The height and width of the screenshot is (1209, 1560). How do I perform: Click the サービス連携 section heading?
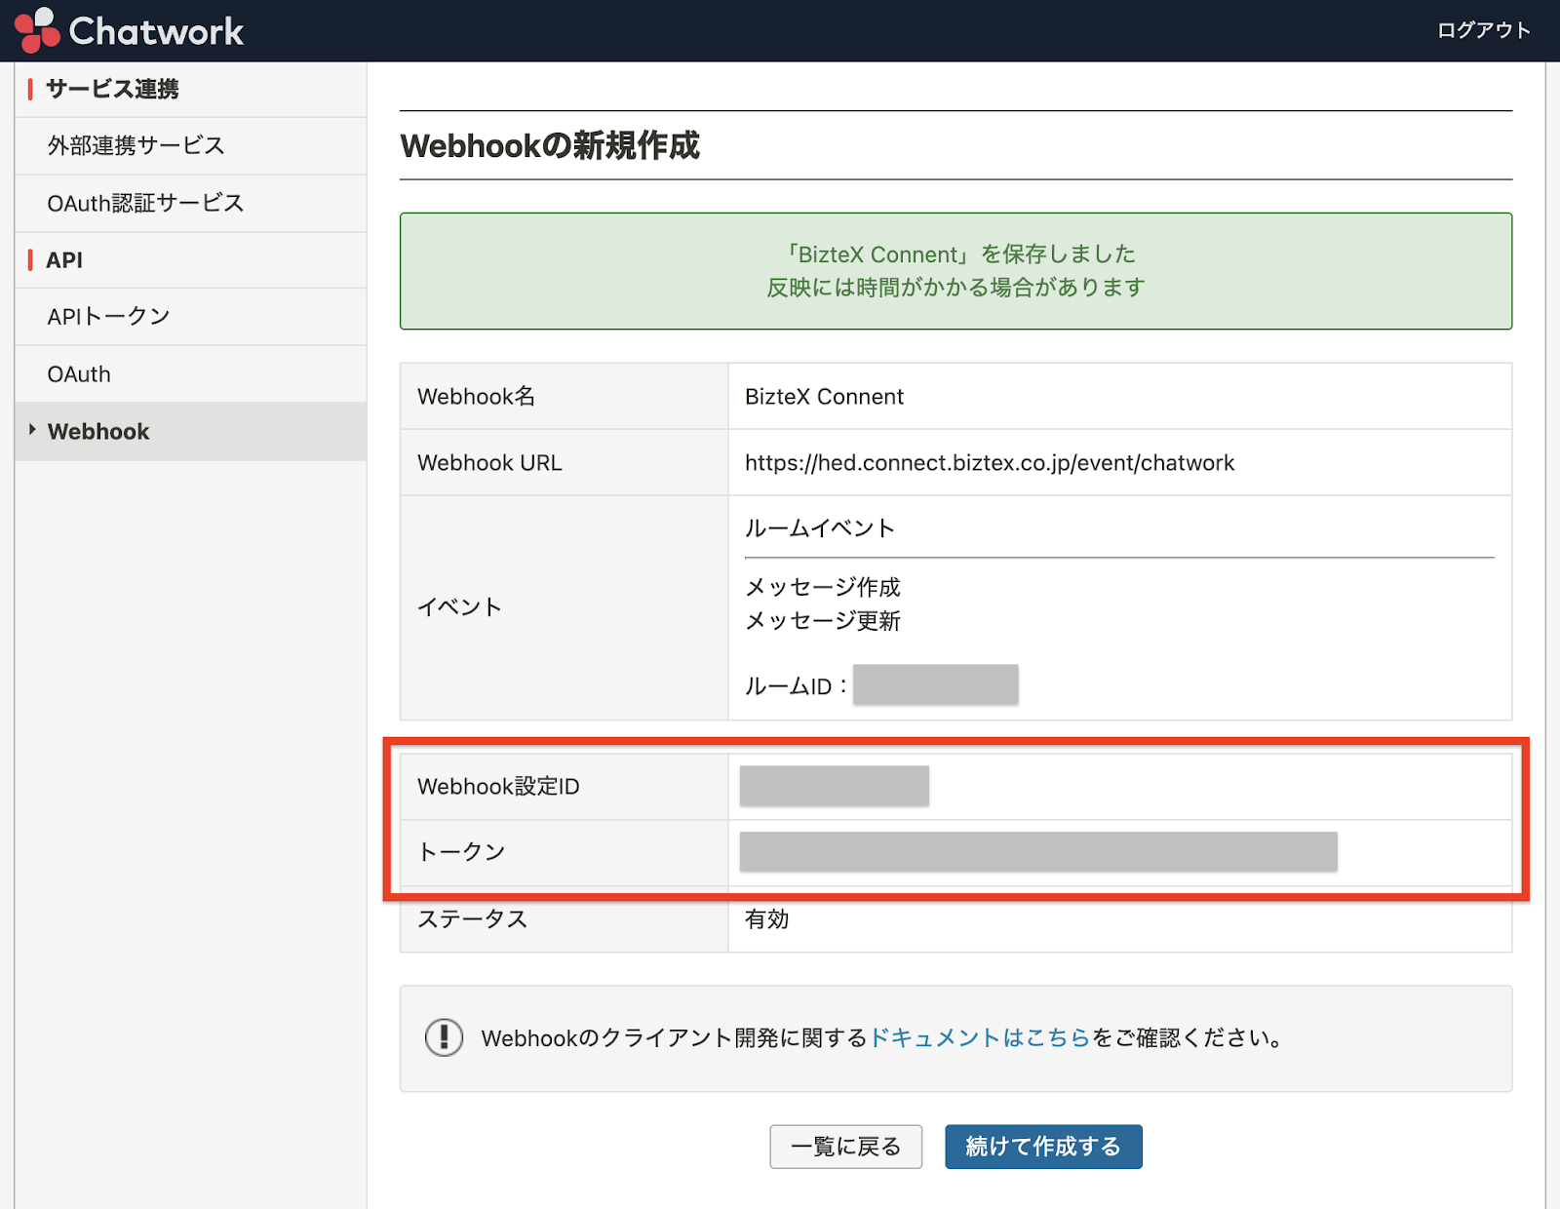pos(112,89)
